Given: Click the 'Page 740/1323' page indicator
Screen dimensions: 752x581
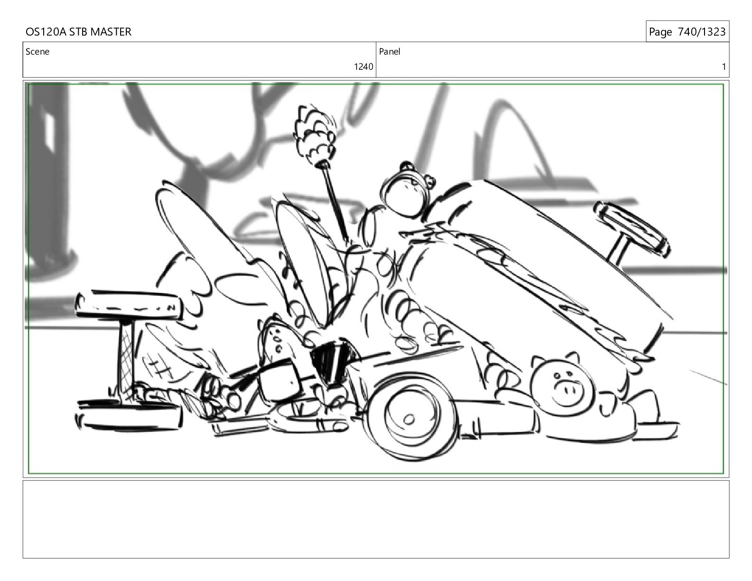Looking at the screenshot, I should (687, 32).
